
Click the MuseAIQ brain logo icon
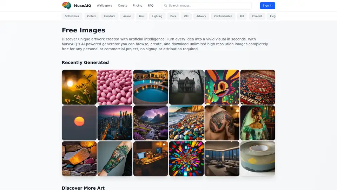pyautogui.click(x=66, y=6)
